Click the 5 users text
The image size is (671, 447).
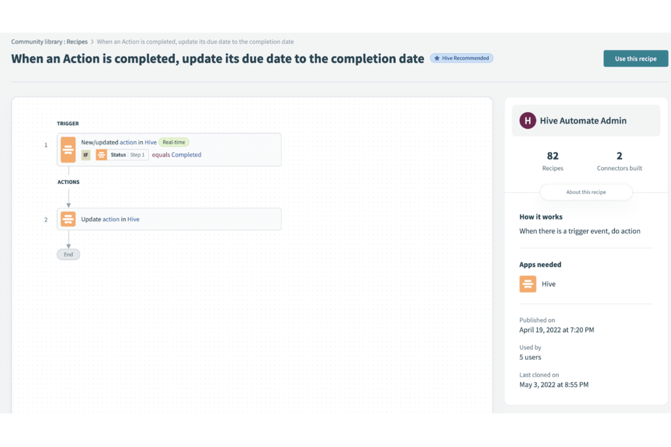[x=530, y=357]
